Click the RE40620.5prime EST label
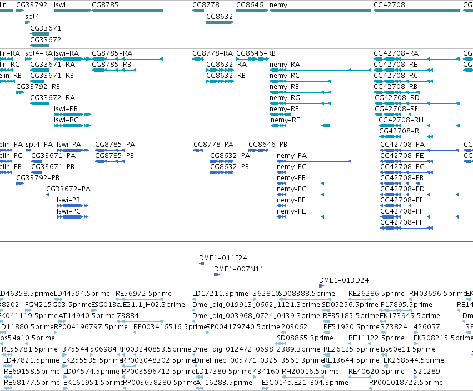 [x=376, y=372]
